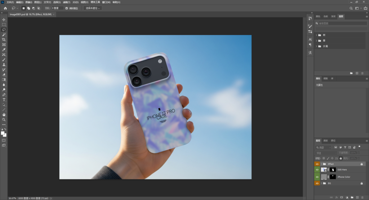369x200 pixels.
Task: Click the Home icon in options bar
Action: [5, 8]
